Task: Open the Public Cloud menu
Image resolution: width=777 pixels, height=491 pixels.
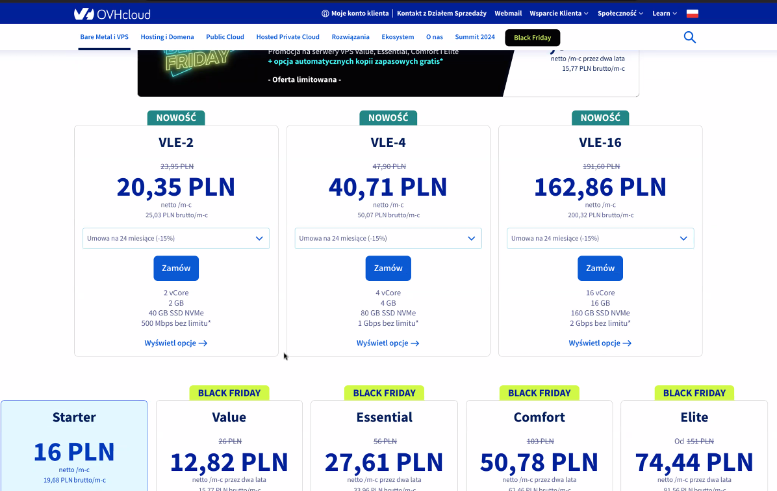Action: tap(225, 37)
